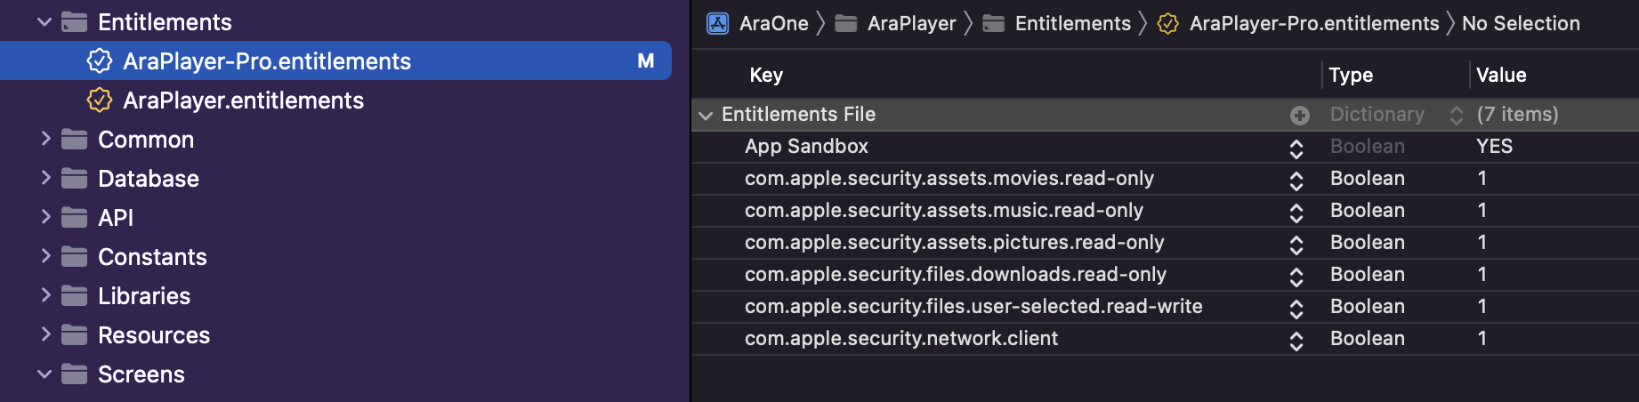Image resolution: width=1639 pixels, height=402 pixels.
Task: Click the Key column header
Action: click(766, 76)
